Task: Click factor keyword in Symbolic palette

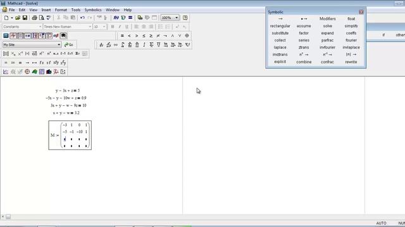Action: pos(304,33)
